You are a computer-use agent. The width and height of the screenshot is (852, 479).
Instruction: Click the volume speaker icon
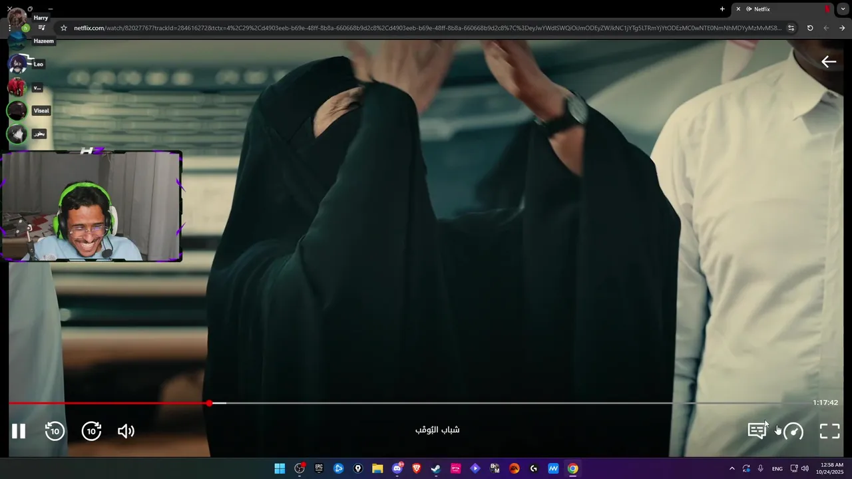point(126,431)
